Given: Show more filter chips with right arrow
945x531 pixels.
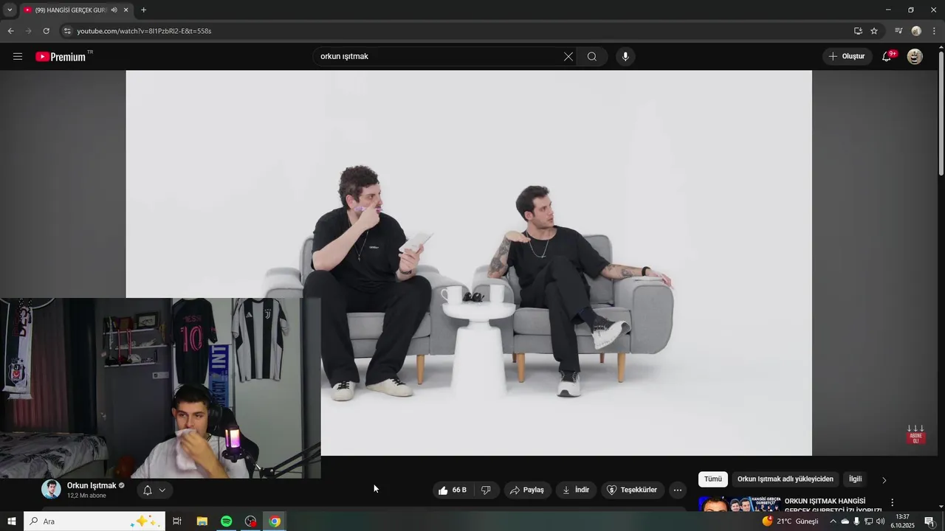Looking at the screenshot, I should (884, 480).
